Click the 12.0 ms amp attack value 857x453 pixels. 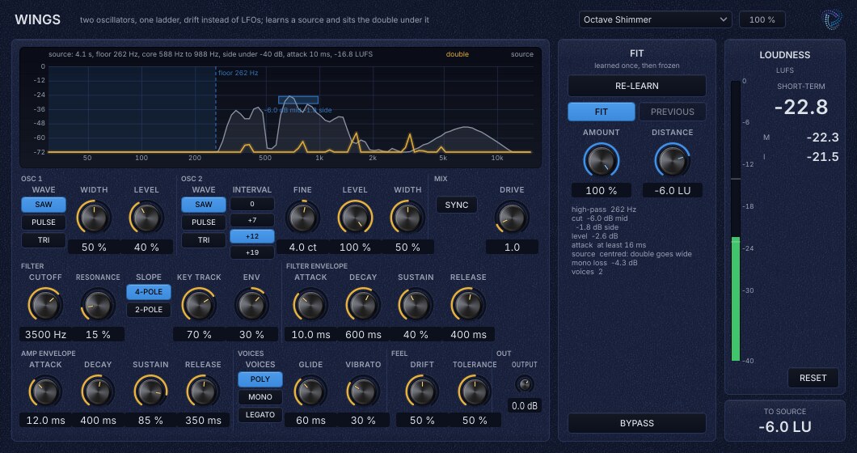pos(45,421)
